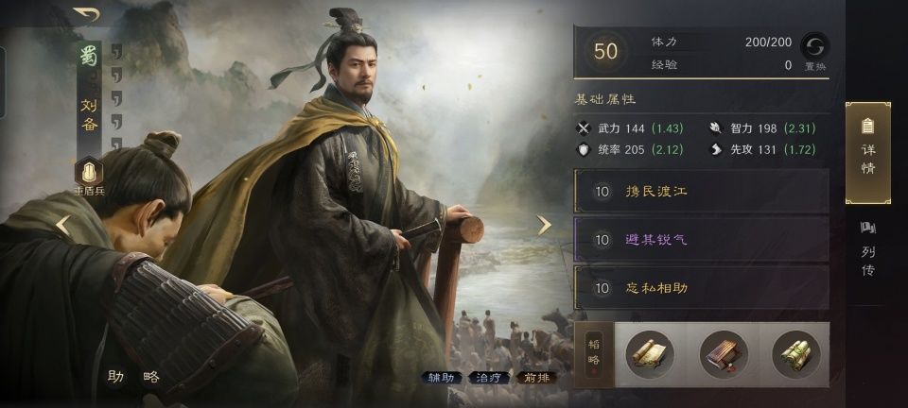
Task: Expand the 携民渡江 skill entry
Action: (701, 191)
